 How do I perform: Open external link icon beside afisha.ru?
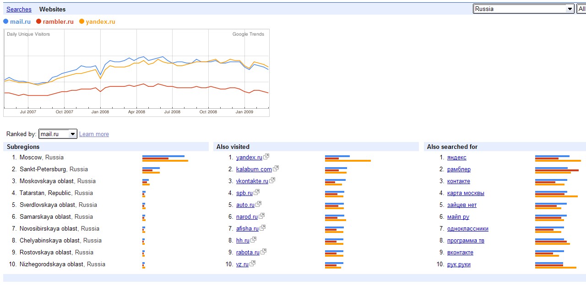point(263,228)
